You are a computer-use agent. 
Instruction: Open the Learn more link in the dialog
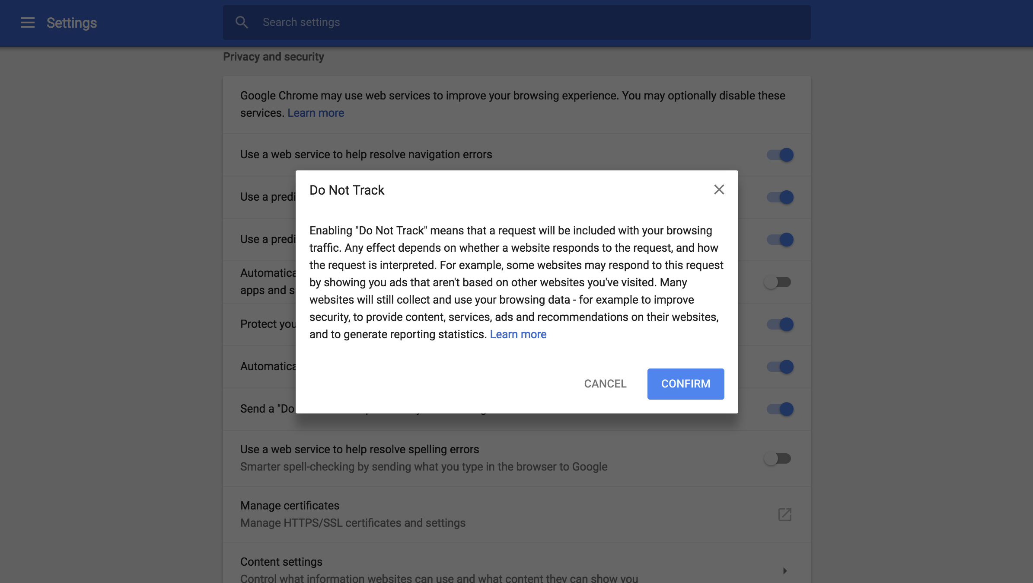click(518, 334)
